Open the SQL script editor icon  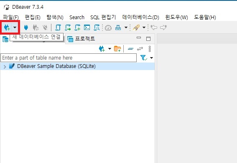click(x=58, y=28)
